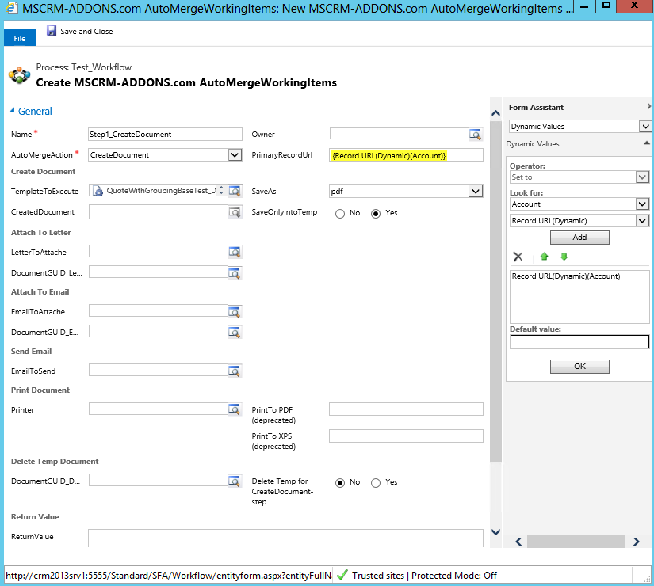Open the AutoMergeAction dropdown
This screenshot has height=586, width=654.
point(235,155)
